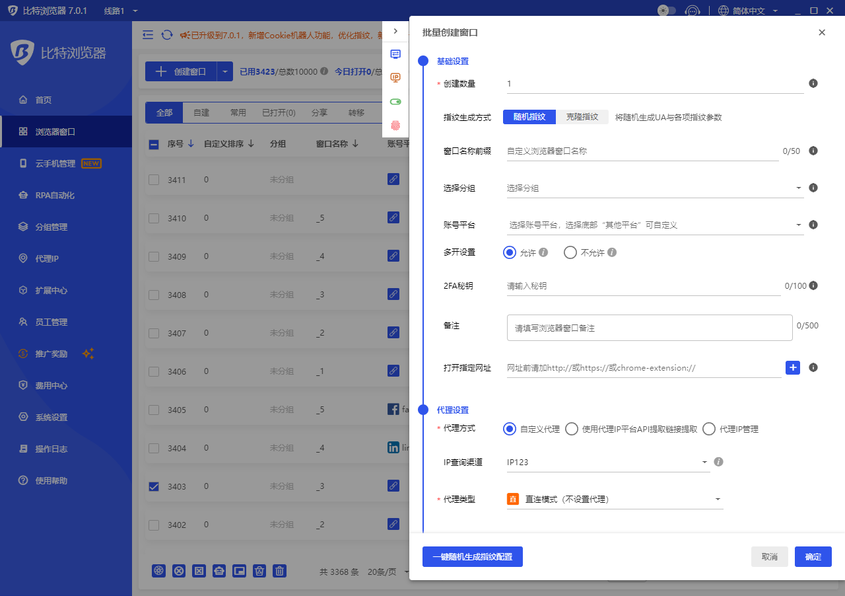Select the 不允许 multi-open radio button
Viewport: 845px width, 596px height.
[x=570, y=252]
